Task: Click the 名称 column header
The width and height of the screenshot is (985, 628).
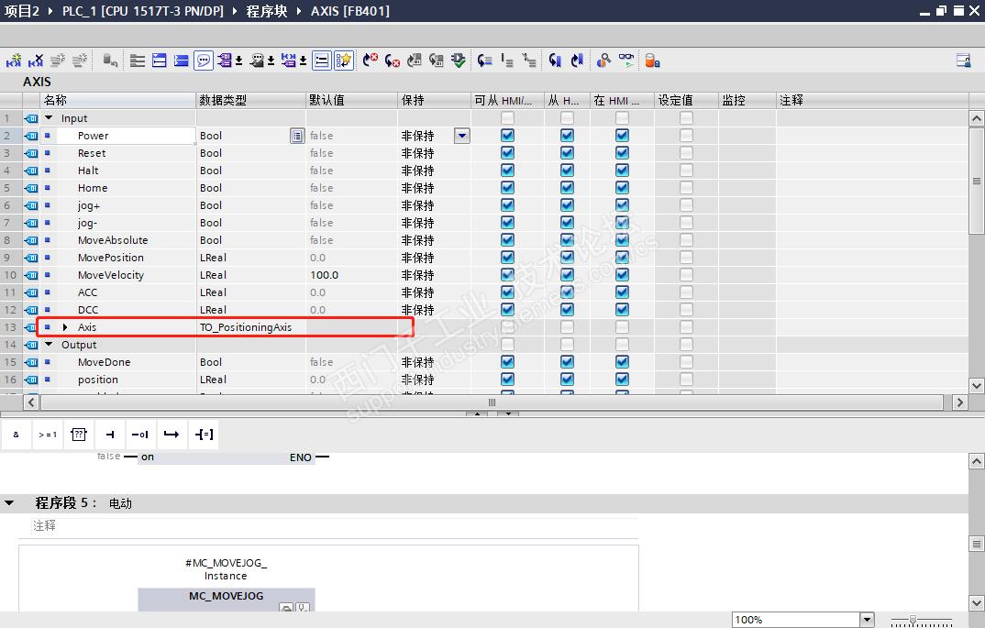Action: [118, 101]
